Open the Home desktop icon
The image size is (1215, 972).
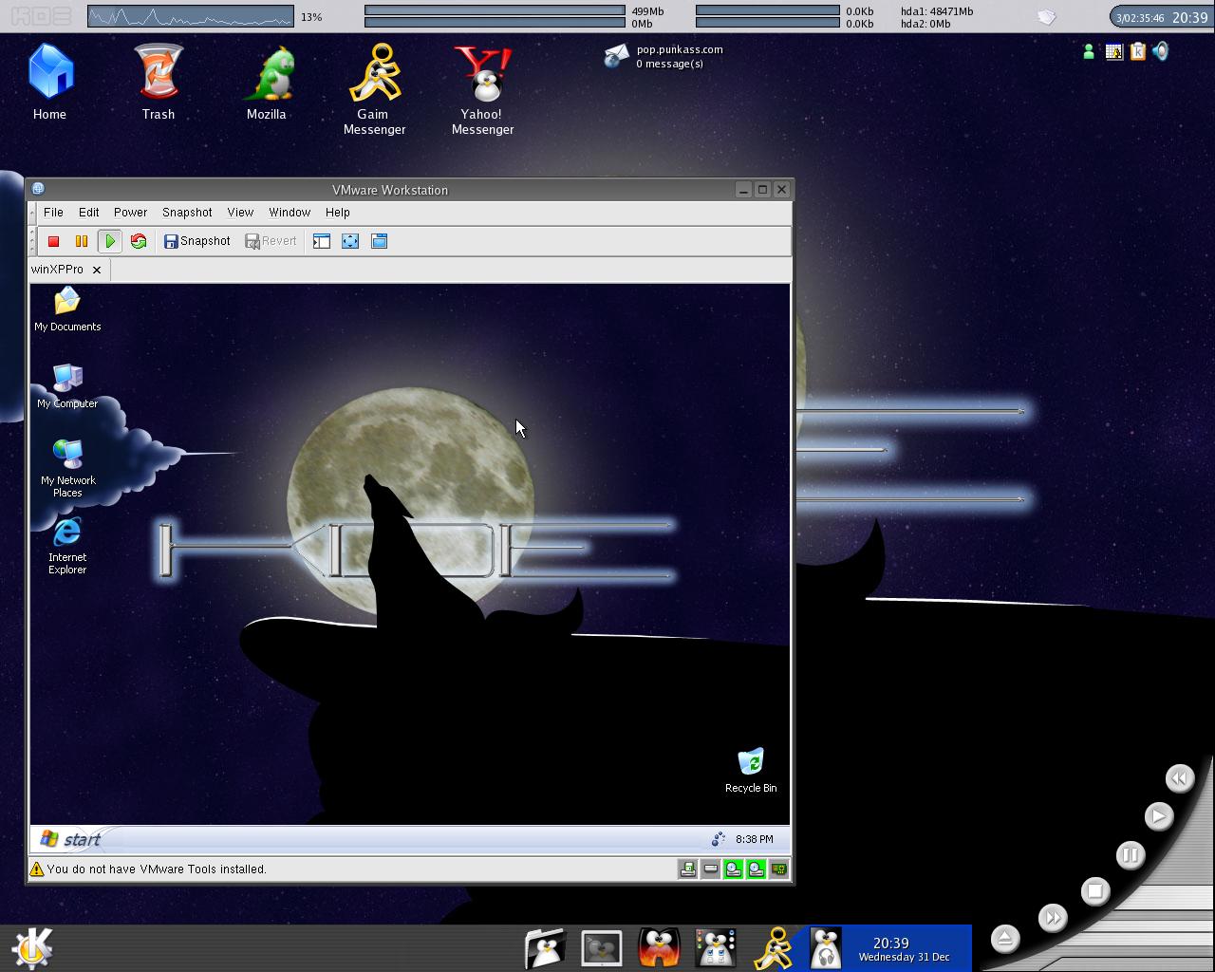coord(49,83)
